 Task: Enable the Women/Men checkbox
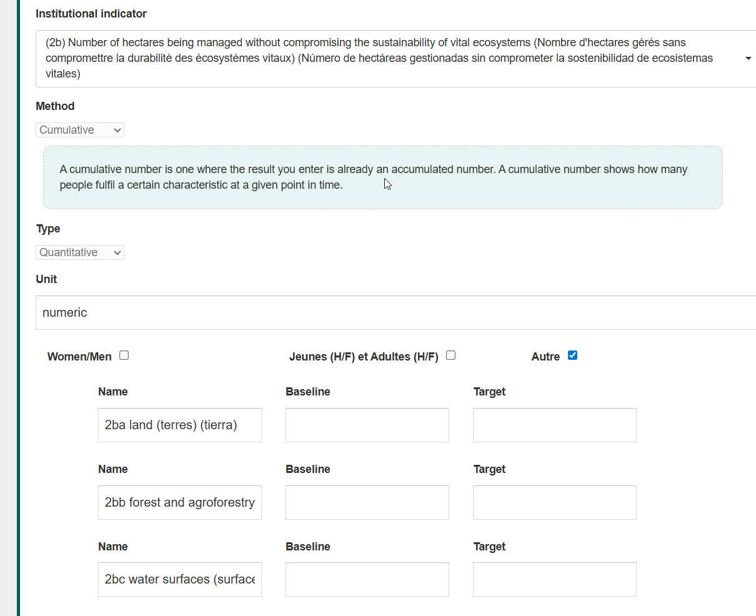pos(124,355)
